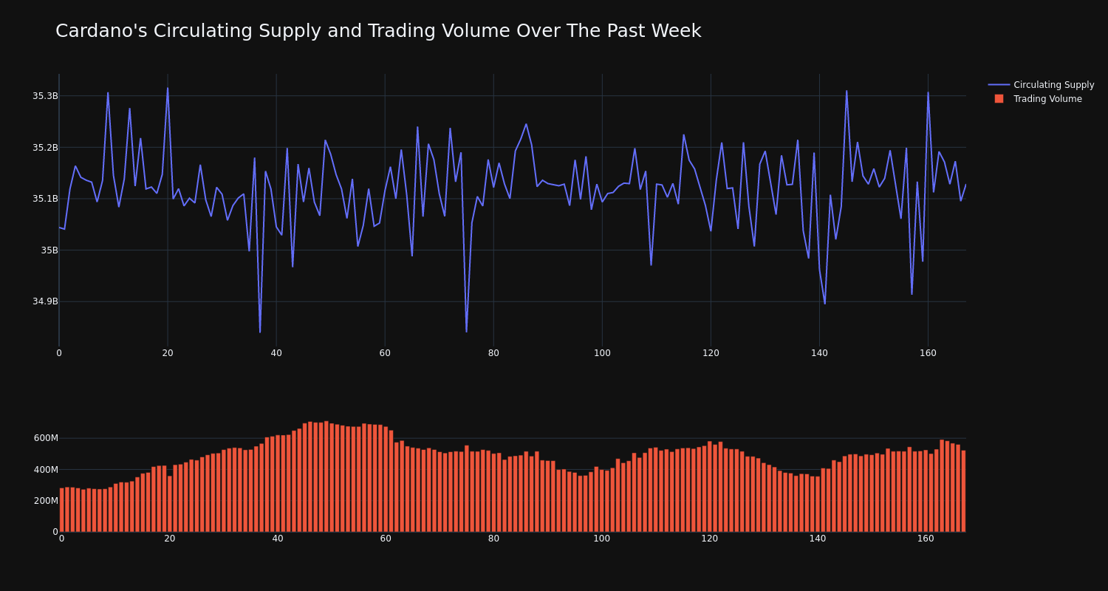
Task: Click the 80 tick on lower x-axis
Action: 493,539
